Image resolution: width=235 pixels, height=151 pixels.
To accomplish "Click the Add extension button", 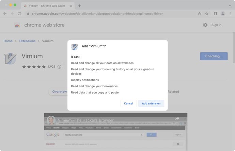I will 151,103.
